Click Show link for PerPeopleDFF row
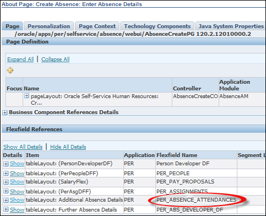This screenshot has width=266, height=216. pos(17,173)
